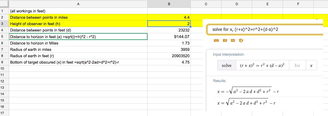
Task: Select column E header
Action: click(267, 4)
